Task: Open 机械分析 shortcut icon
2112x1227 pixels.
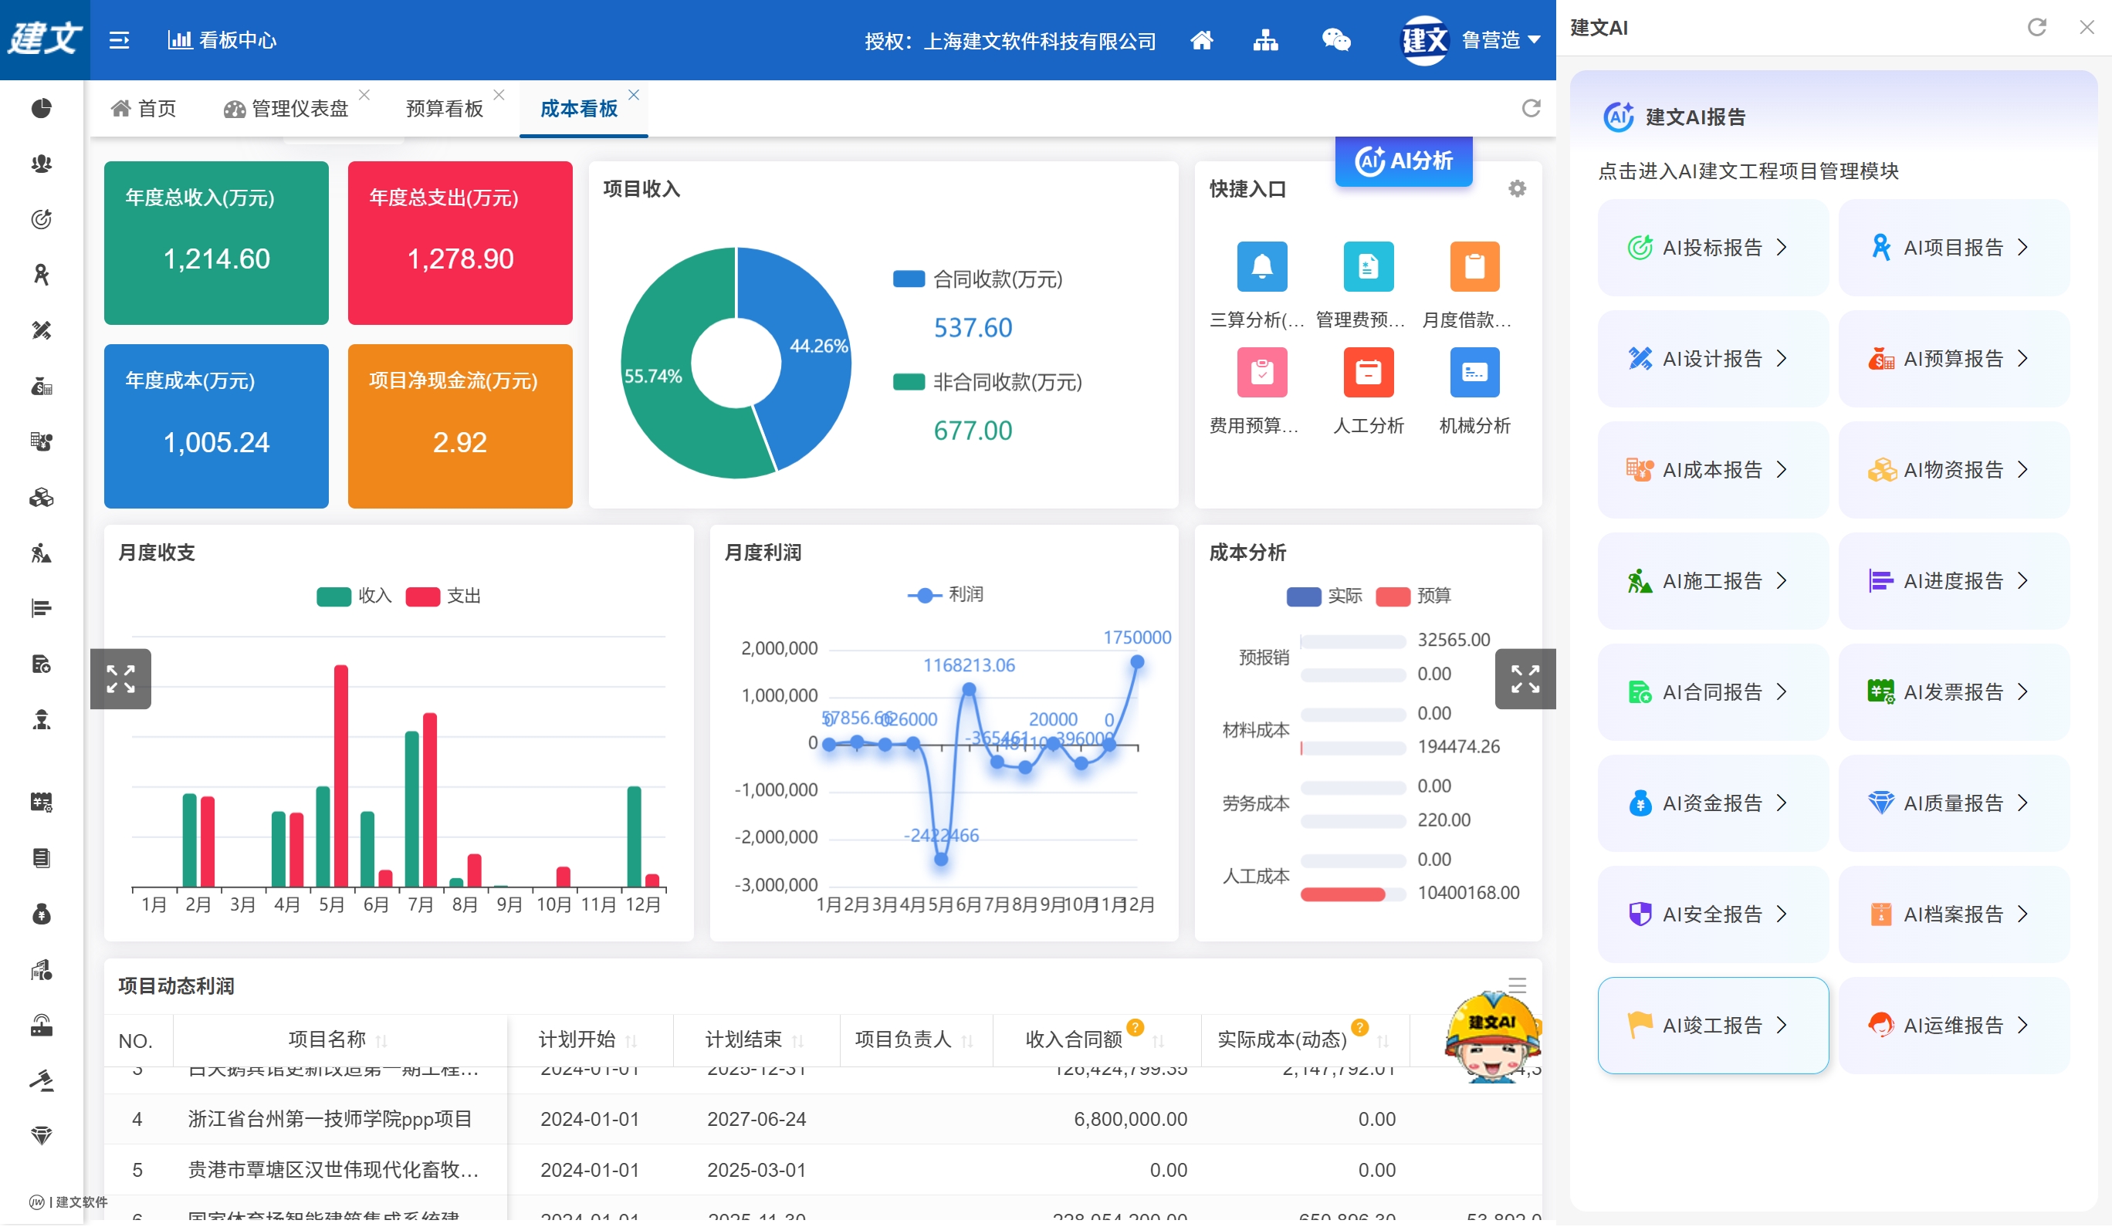Action: 1474,372
